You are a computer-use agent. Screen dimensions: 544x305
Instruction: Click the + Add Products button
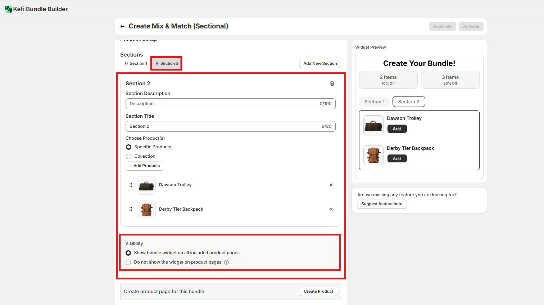pyautogui.click(x=145, y=166)
